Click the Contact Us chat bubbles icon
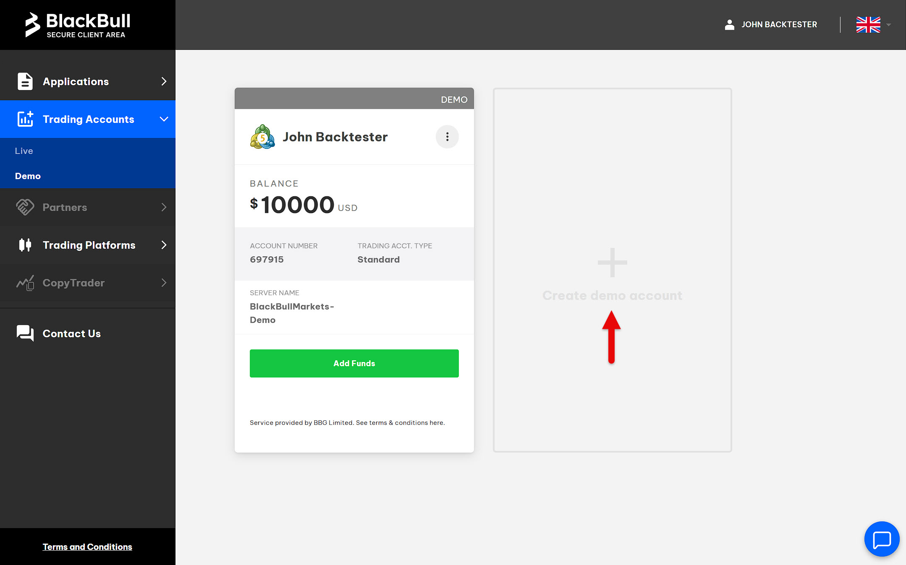Screen dimensions: 906x565 25,333
